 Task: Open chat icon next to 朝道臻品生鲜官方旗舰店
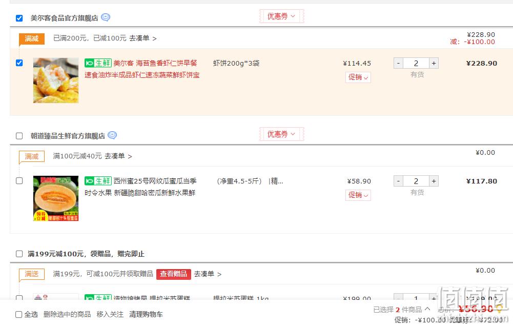click(x=112, y=135)
